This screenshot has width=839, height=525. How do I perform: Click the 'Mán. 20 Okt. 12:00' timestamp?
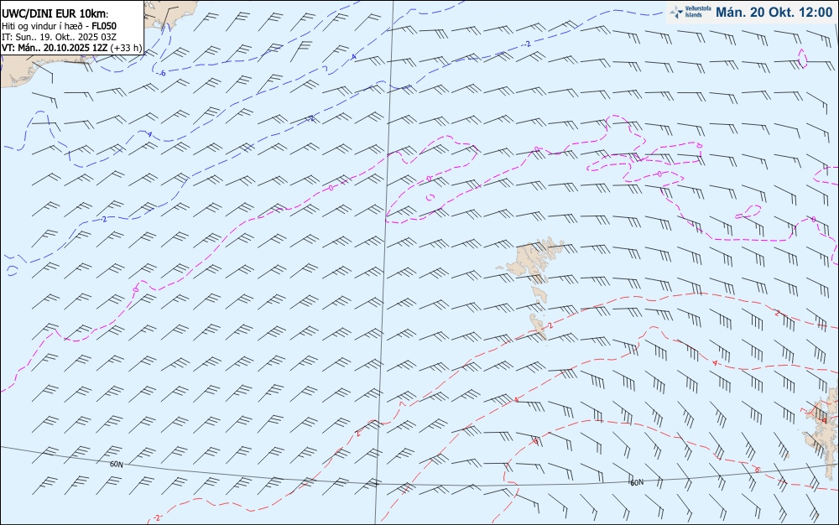(774, 13)
